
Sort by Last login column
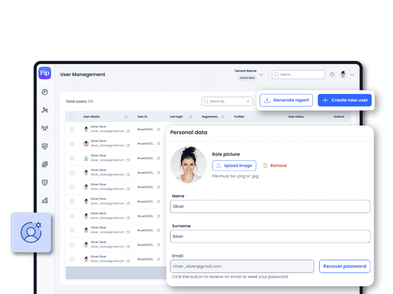(x=190, y=117)
